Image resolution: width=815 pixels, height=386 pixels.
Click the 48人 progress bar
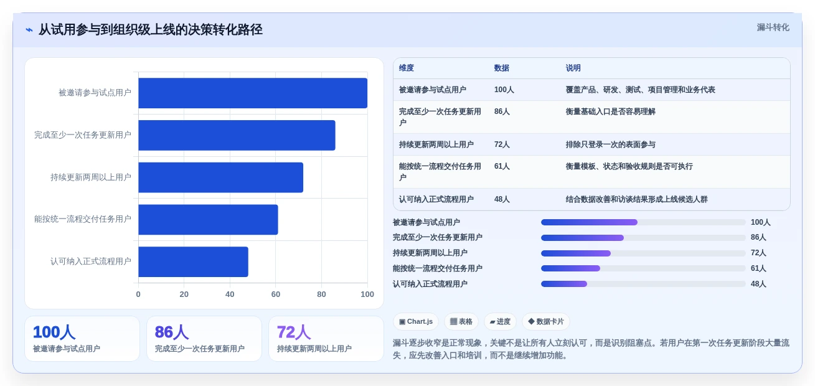[643, 284]
